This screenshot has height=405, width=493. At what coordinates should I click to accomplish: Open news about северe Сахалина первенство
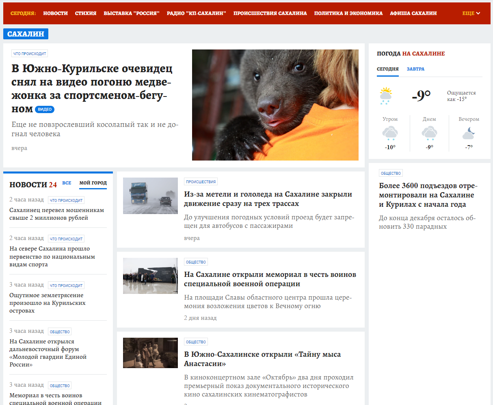[52, 257]
